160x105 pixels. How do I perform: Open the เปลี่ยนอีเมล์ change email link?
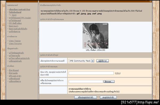pos(14,79)
